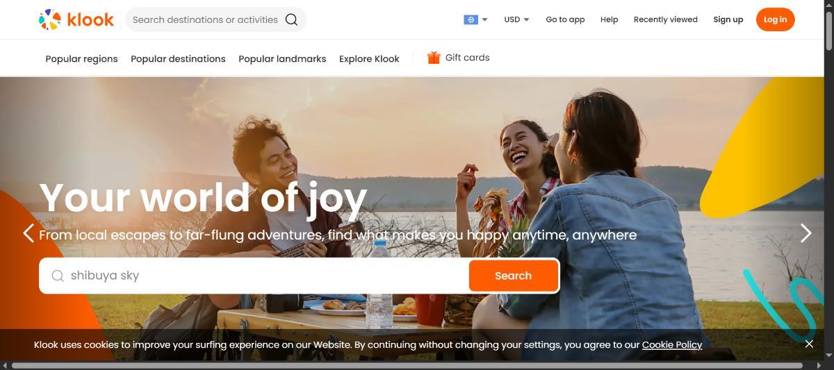Image resolution: width=834 pixels, height=370 pixels.
Task: Dismiss the cookie notice with the X
Action: pyautogui.click(x=809, y=344)
